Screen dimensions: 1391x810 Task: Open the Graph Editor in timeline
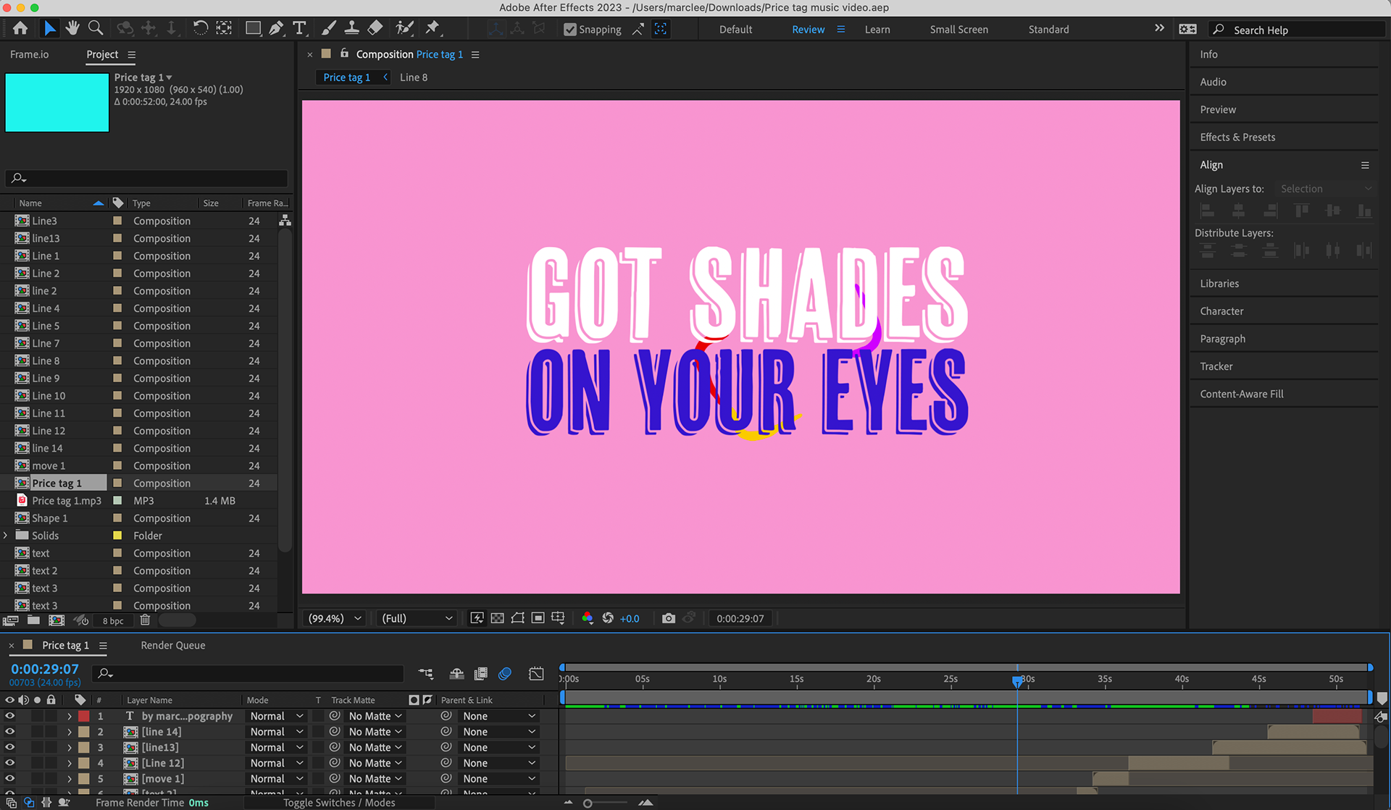(536, 674)
